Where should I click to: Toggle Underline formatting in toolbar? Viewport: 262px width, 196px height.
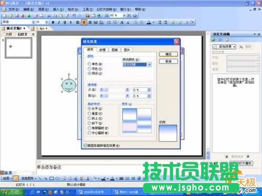point(65,22)
